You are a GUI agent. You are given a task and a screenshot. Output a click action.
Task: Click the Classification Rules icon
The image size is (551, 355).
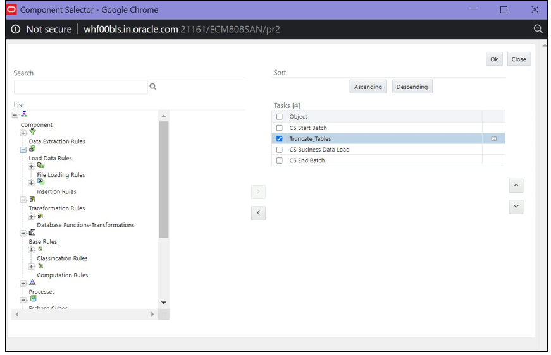(40, 249)
